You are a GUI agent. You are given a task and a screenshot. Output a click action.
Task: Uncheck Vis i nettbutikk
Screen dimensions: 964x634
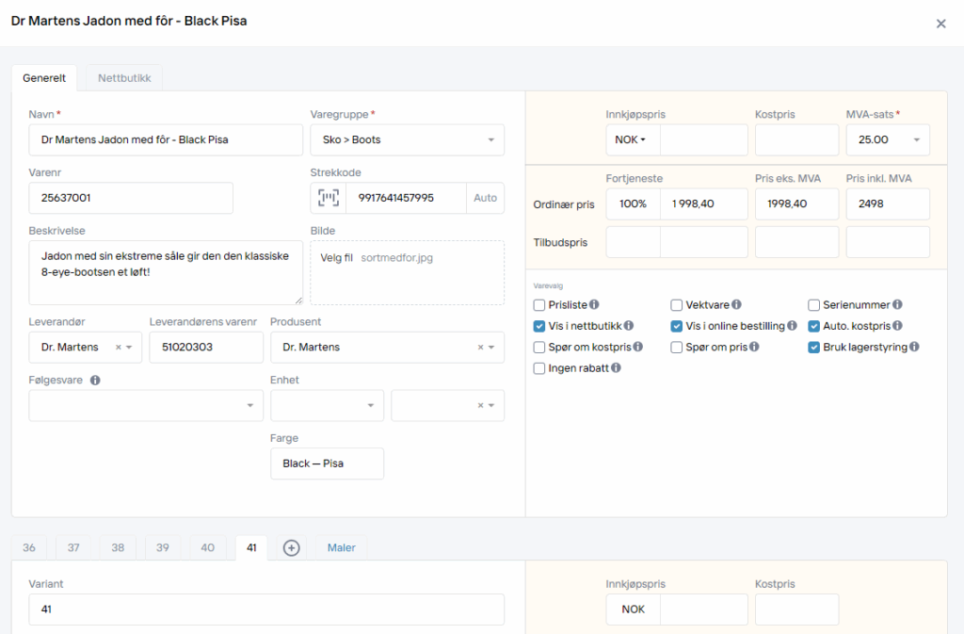539,326
